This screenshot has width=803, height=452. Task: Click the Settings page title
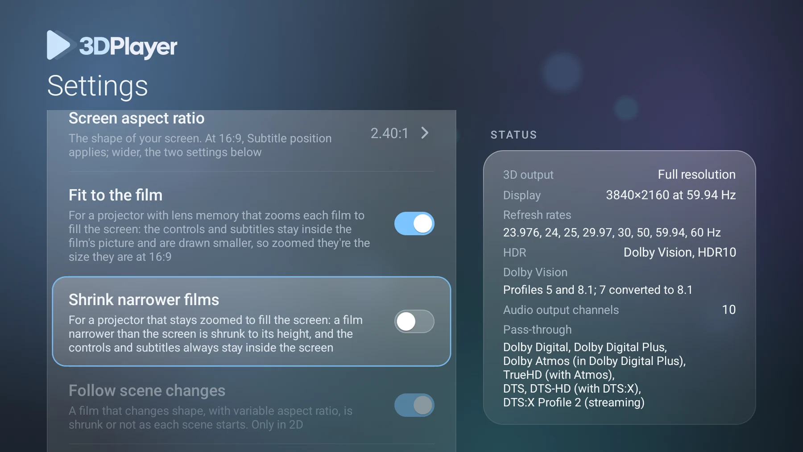(x=97, y=86)
